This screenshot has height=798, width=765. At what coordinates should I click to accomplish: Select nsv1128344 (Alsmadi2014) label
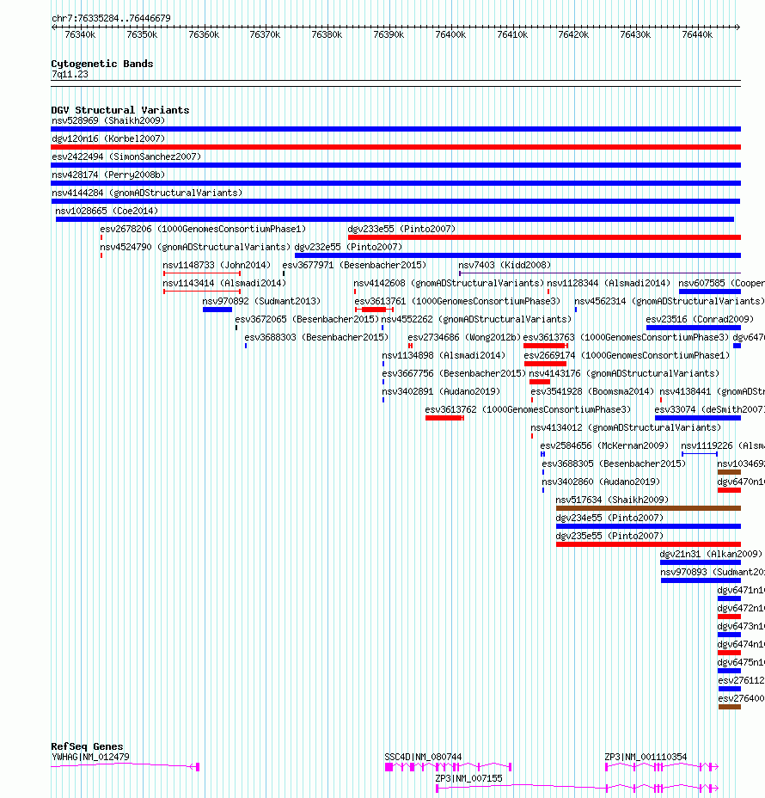609,283
